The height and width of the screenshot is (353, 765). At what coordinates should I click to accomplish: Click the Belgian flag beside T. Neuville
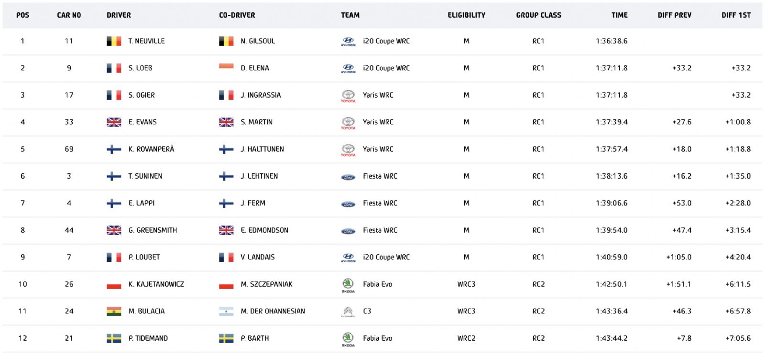(114, 41)
